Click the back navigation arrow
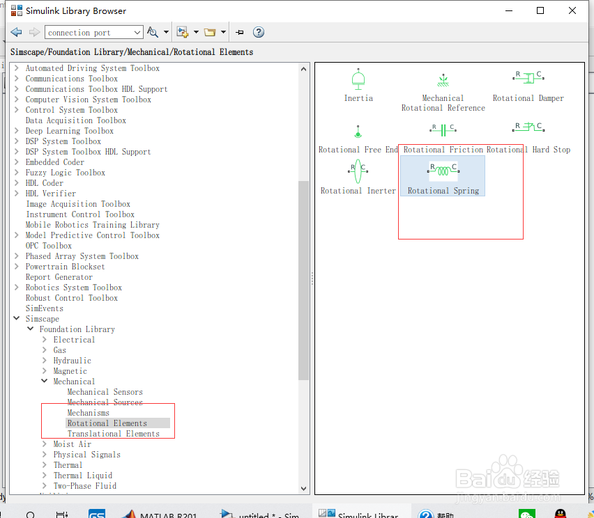Image resolution: width=594 pixels, height=518 pixels. (x=16, y=32)
